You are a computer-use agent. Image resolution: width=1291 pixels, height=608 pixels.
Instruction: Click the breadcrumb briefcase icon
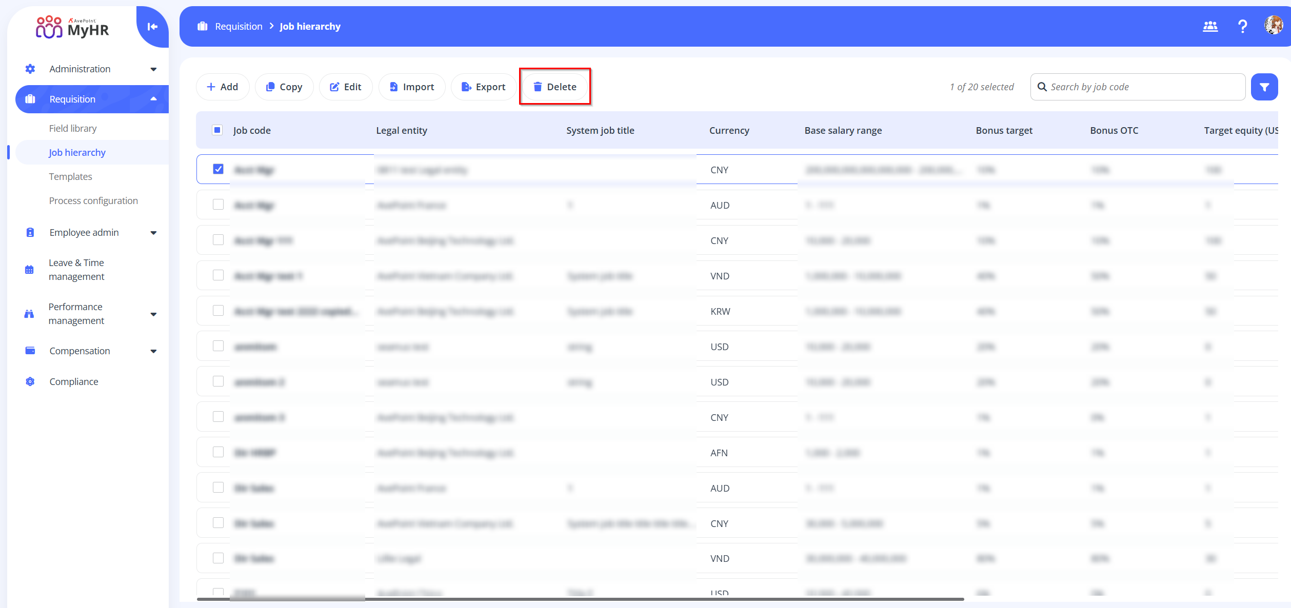click(x=203, y=26)
